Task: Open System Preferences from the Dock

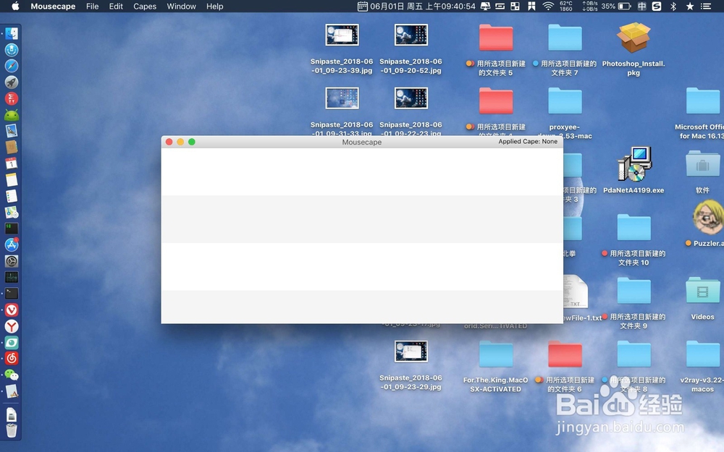Action: coord(12,261)
